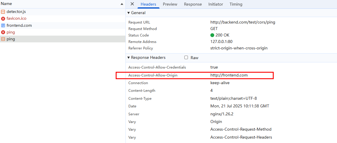Open the Response tab

pos(193,4)
